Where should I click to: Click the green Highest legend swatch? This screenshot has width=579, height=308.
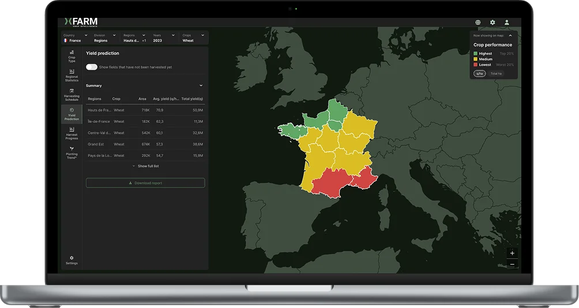(x=476, y=54)
